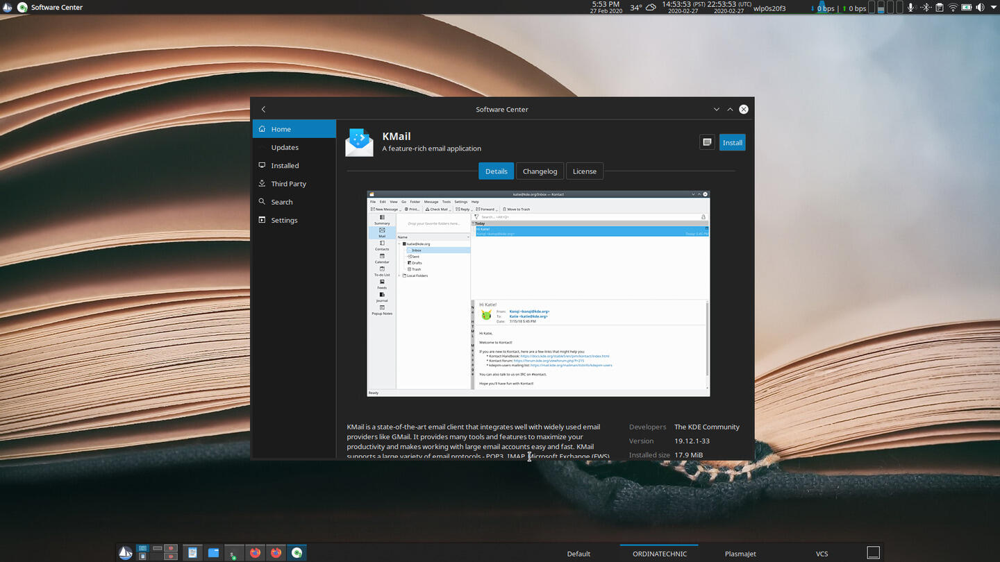
Task: Click the version value '19.12.1-33'
Action: (x=692, y=441)
